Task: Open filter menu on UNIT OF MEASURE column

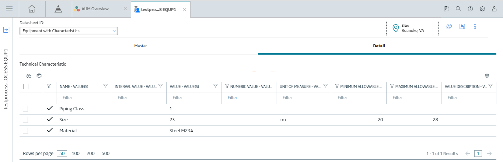Action: [x=326, y=86]
